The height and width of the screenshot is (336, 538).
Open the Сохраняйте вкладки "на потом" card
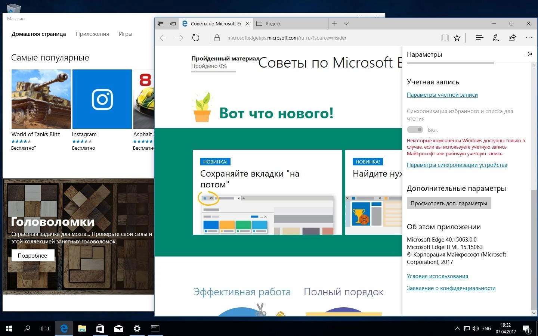(268, 192)
